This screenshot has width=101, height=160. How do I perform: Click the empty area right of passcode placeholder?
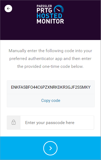[x=84, y=122]
